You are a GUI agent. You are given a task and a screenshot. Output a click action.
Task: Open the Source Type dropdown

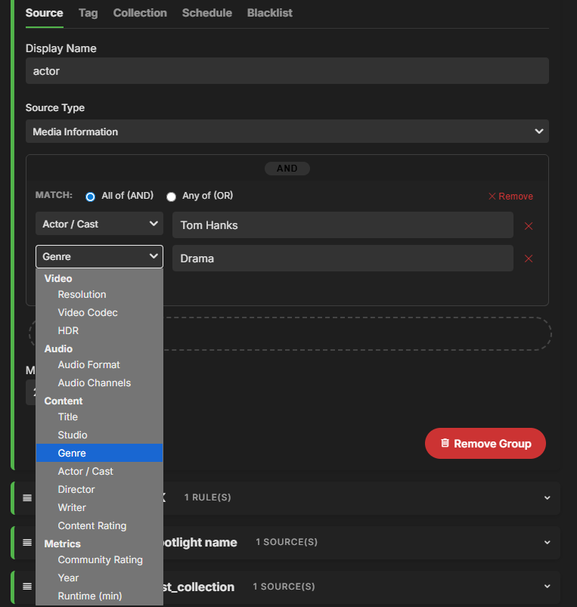pyautogui.click(x=287, y=132)
